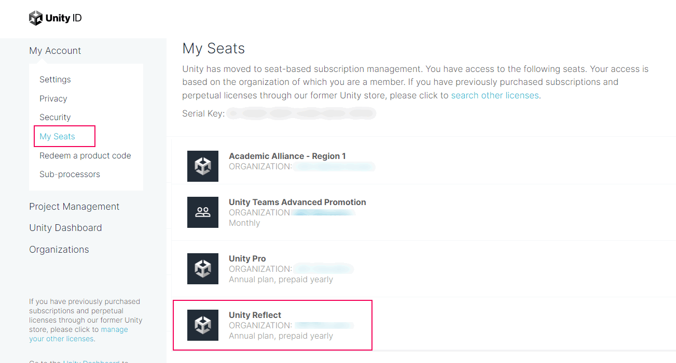676x363 pixels.
Task: Click the search other licenses link
Action: tap(494, 95)
